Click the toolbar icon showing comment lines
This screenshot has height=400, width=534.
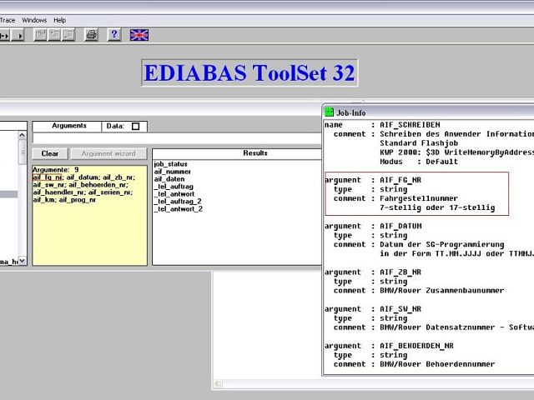54,35
